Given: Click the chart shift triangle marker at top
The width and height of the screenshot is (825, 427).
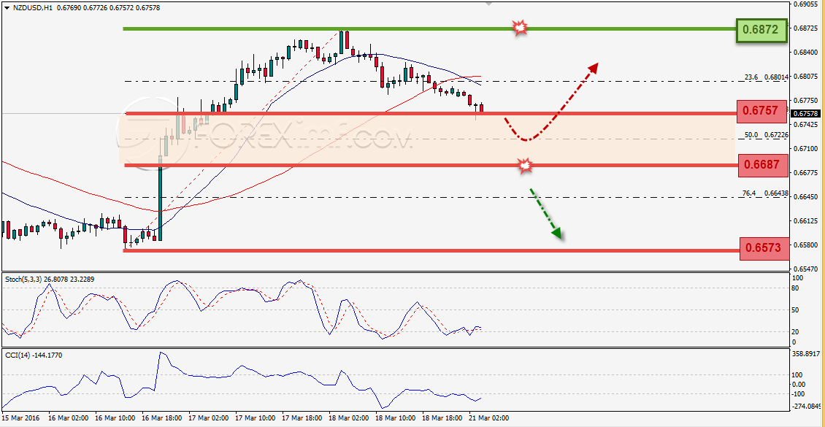Looking at the screenshot, I should pyautogui.click(x=488, y=3).
